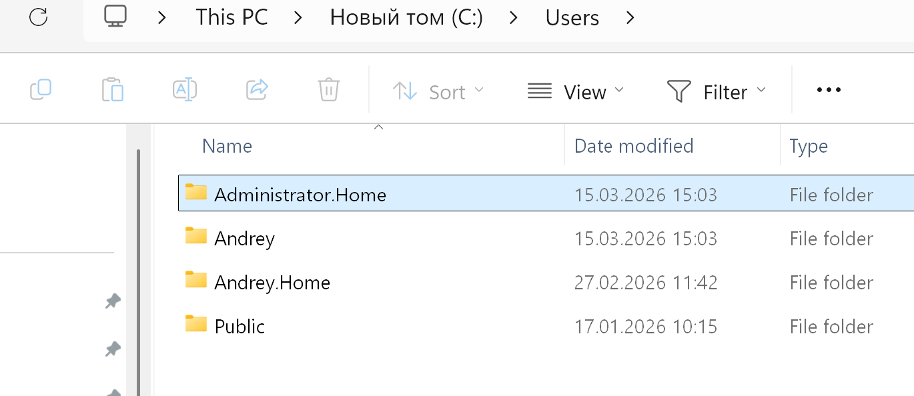Screen dimensions: 914x396
Task: Expand the chevron after Users in path
Action: (630, 18)
